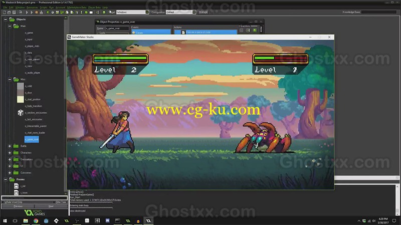Open File menu
Screen dimensions: 401x225
pyautogui.click(x=5, y=7)
